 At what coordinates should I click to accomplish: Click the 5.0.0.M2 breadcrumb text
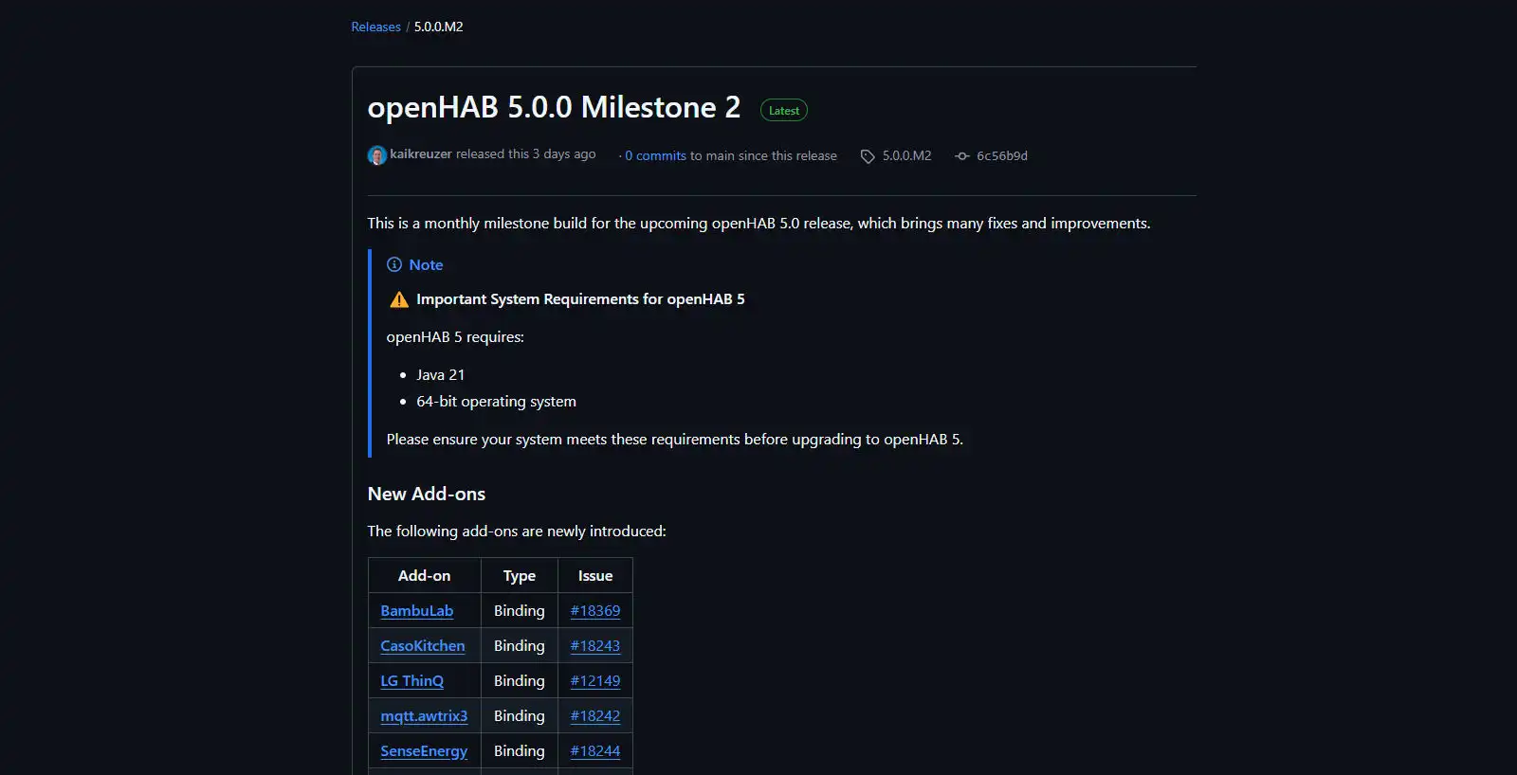[x=438, y=27]
